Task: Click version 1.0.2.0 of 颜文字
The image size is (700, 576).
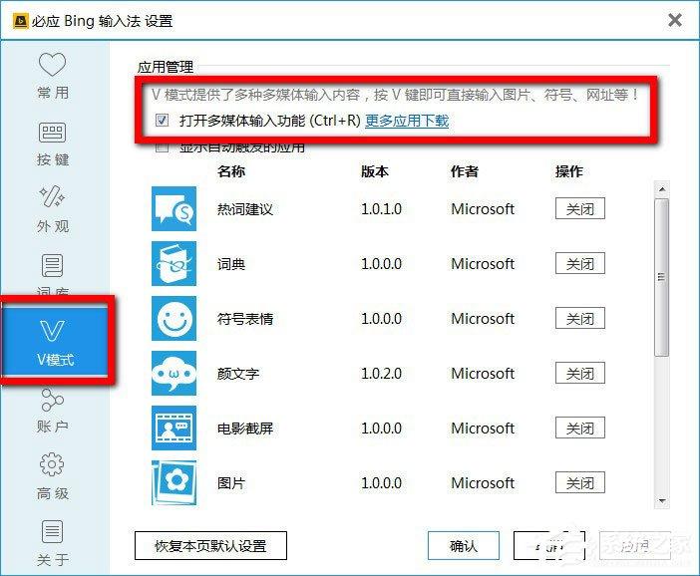Action: pos(381,374)
